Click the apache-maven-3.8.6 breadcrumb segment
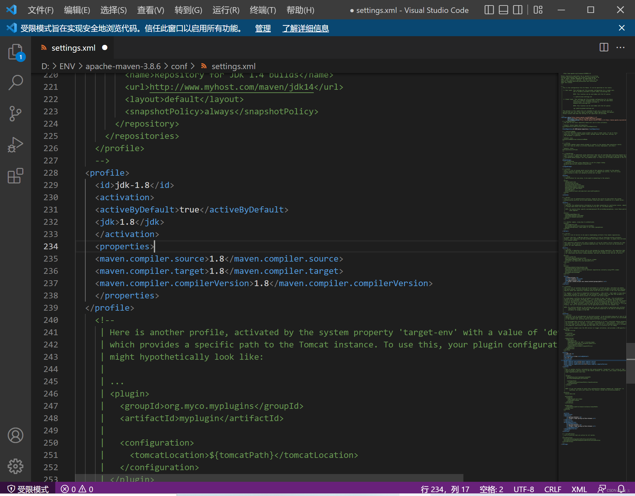 pyautogui.click(x=123, y=66)
